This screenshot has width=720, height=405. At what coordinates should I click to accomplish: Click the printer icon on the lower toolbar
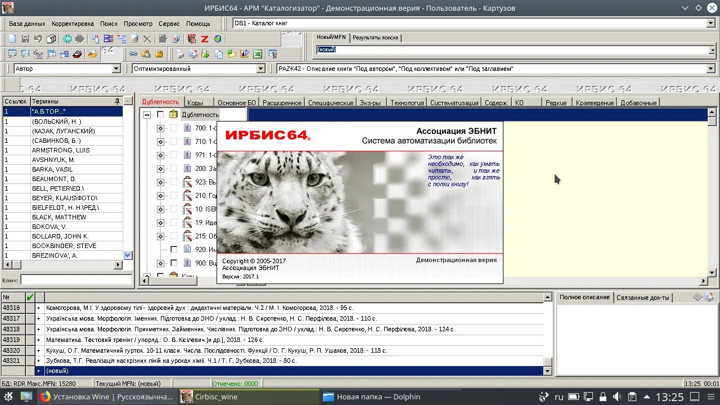tap(180, 54)
